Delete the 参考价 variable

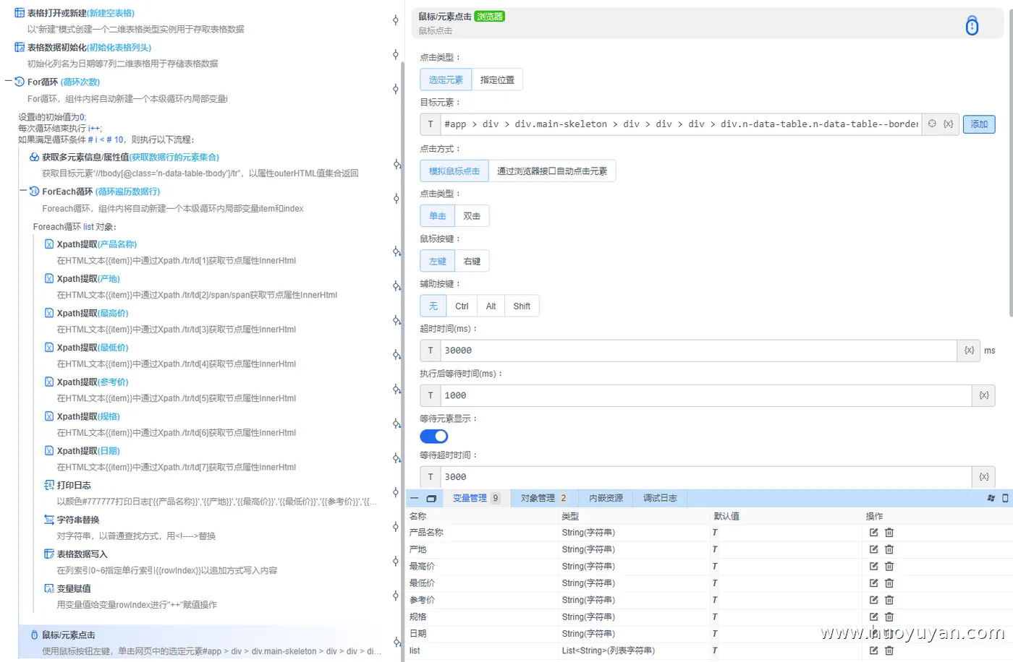click(x=889, y=600)
